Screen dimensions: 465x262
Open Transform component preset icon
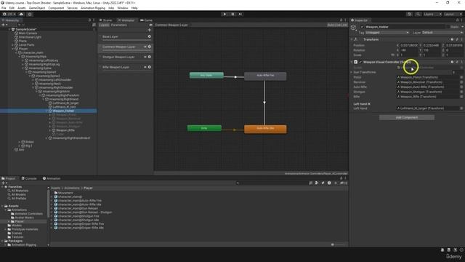click(457, 39)
